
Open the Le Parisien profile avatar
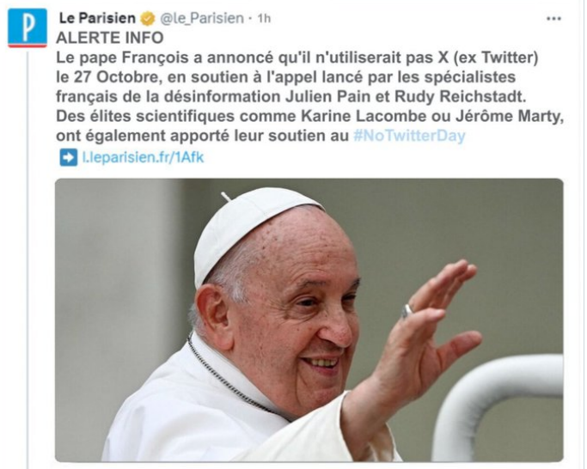click(x=28, y=28)
